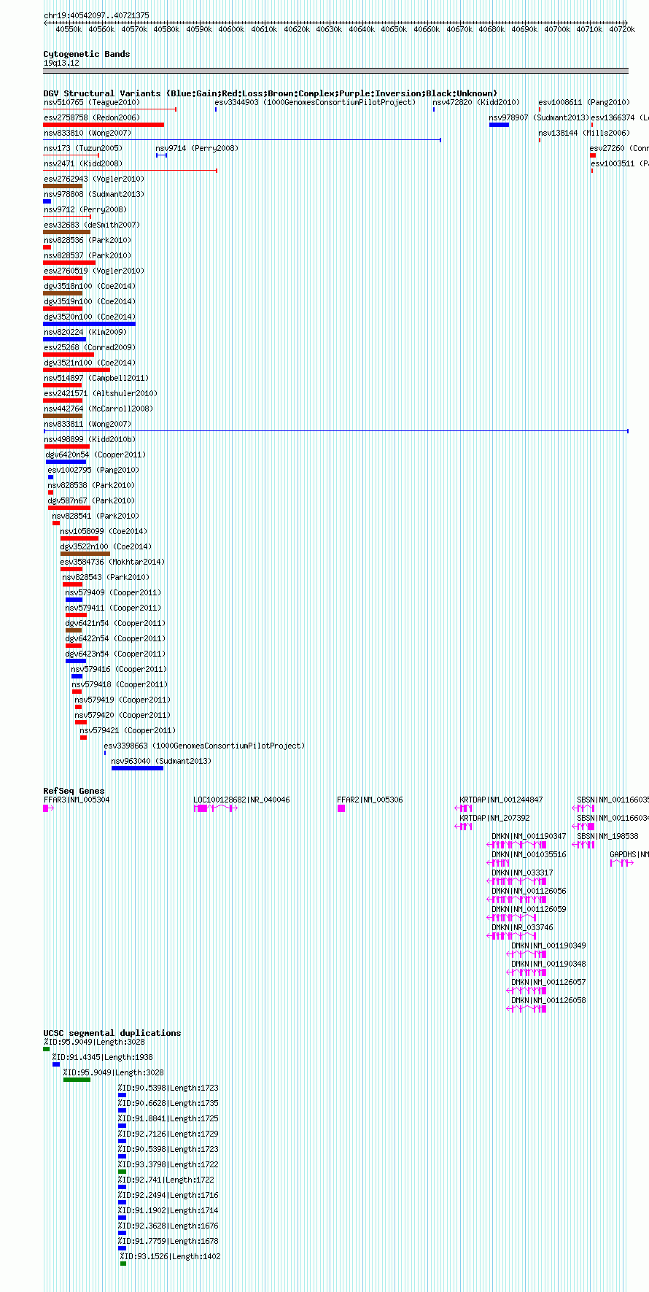649x1292 pixels.
Task: Select the brown esv2762943 (Vogler2010) complex bar
Action: [63, 186]
